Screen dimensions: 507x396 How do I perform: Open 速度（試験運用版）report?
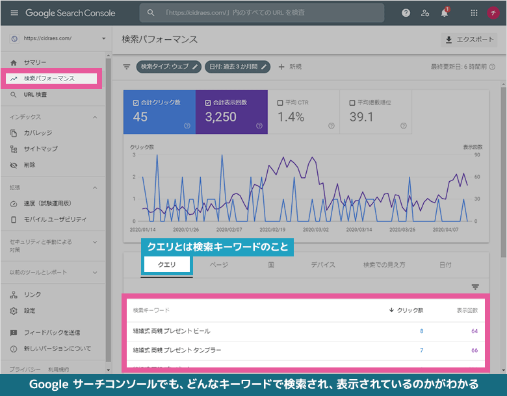[x=47, y=203]
